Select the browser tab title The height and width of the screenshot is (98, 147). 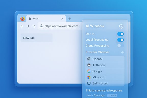coord(35,18)
